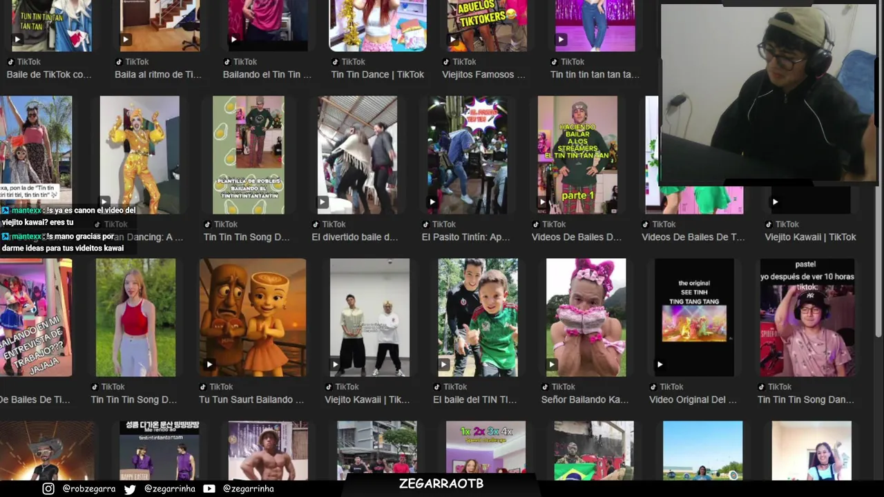Click play icon on "El baile del TIN TI..." thumbnail
Screen dimensions: 884x497
(443, 364)
